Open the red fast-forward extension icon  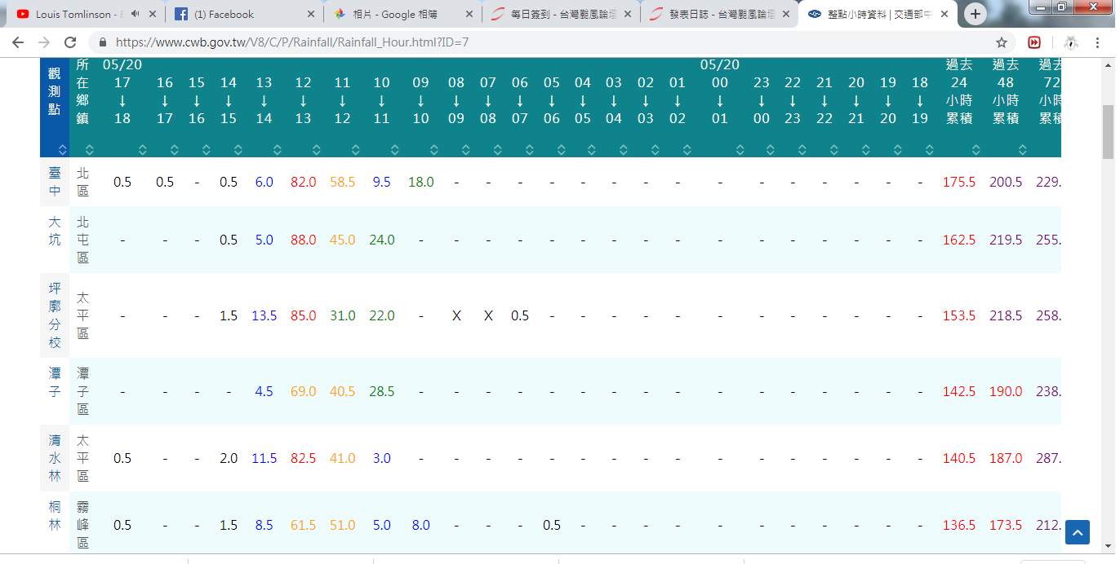(1035, 42)
